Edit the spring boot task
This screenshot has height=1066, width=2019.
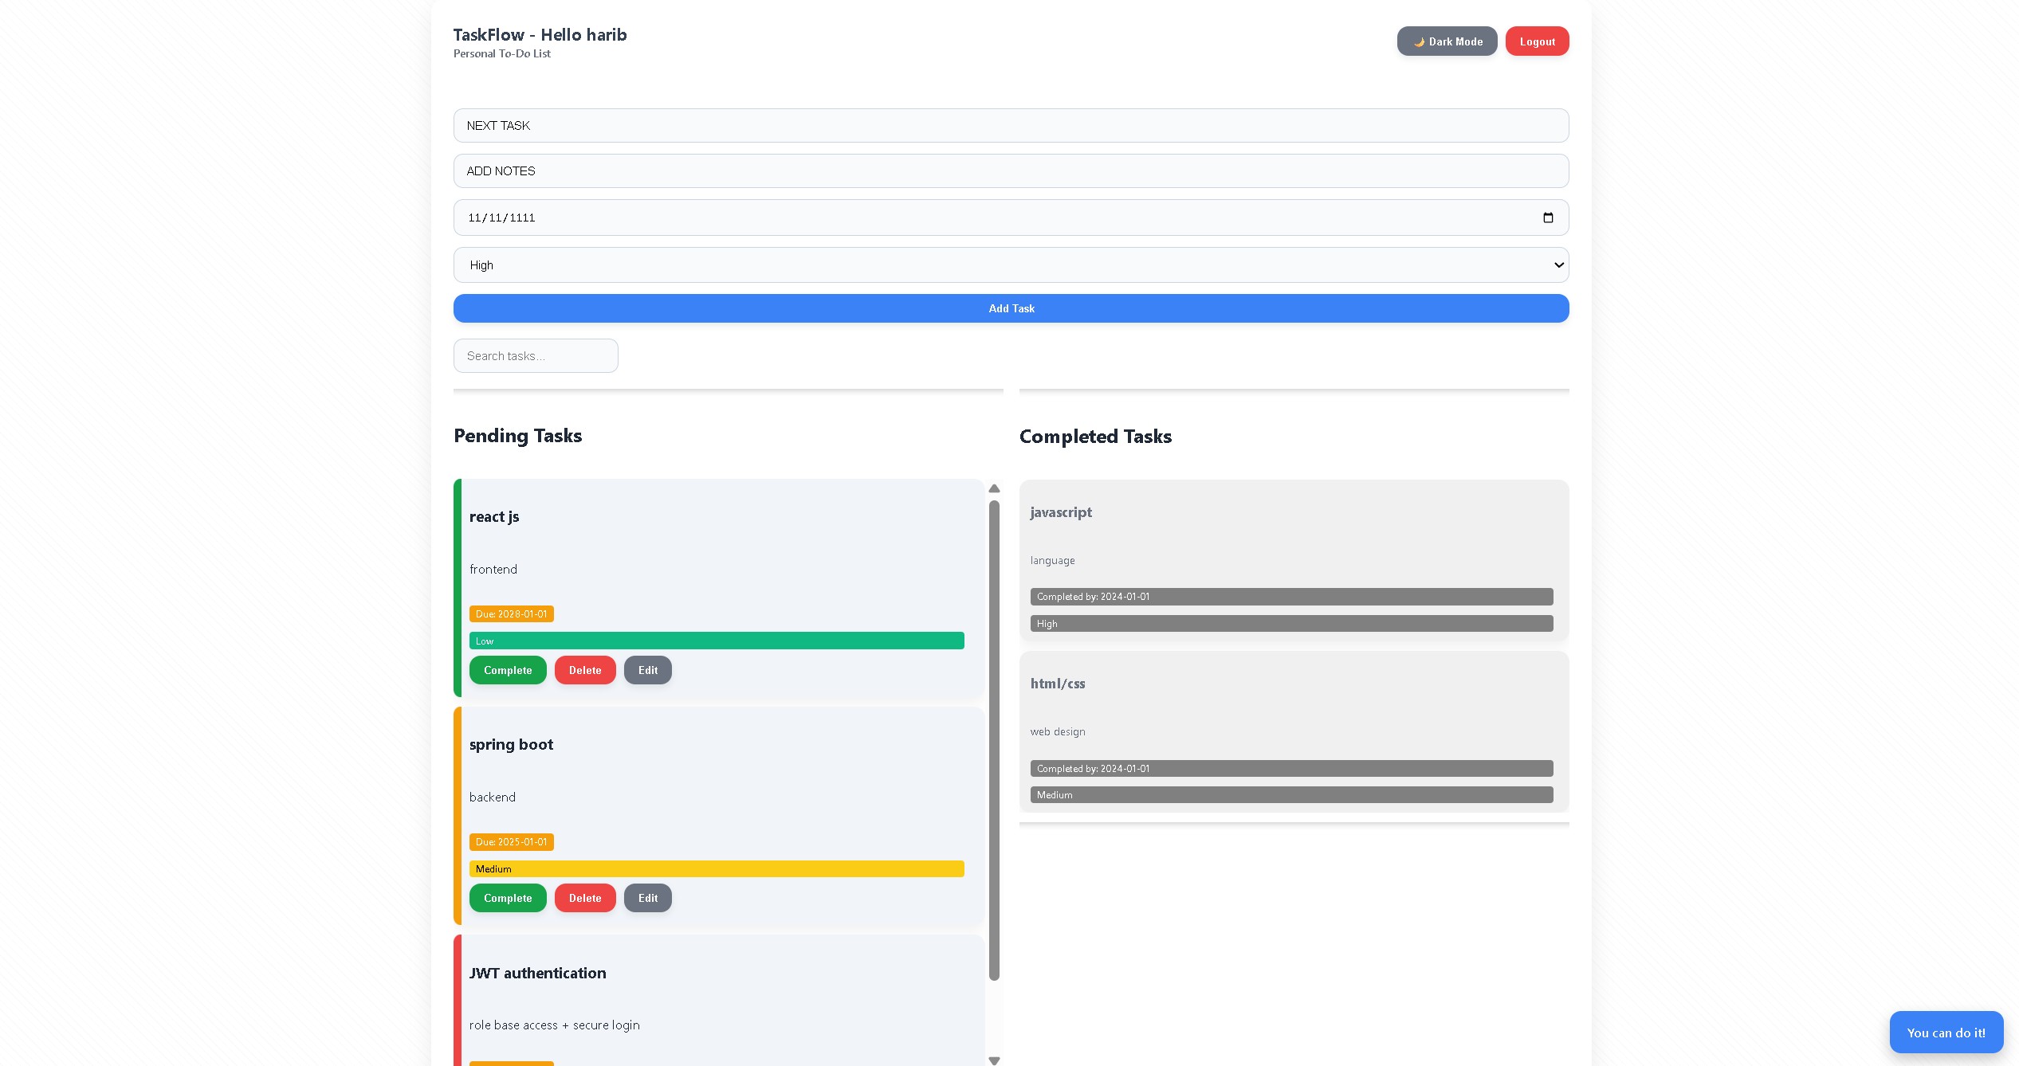648,898
